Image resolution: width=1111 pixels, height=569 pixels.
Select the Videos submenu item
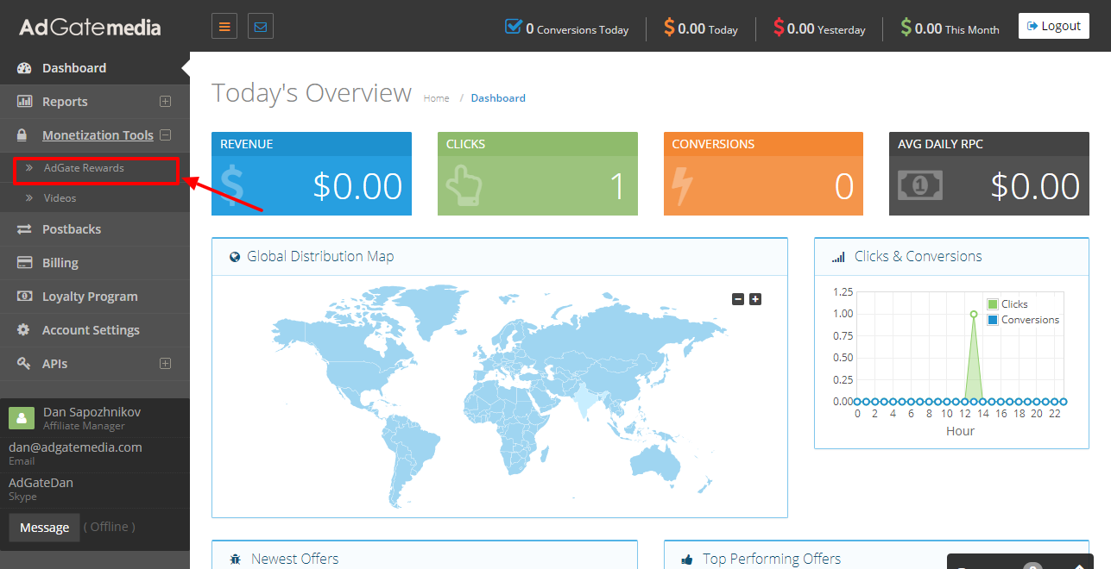click(x=95, y=198)
